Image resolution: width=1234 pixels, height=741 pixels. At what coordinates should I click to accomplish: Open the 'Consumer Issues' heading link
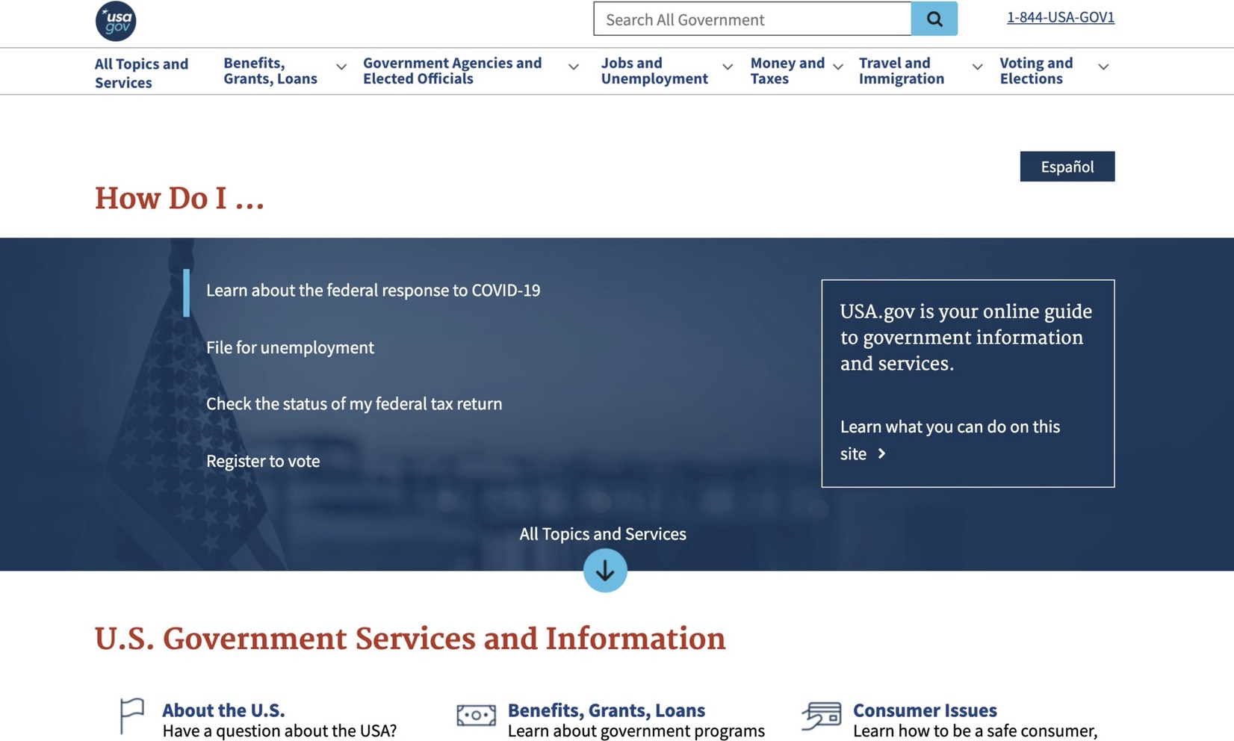pyautogui.click(x=925, y=710)
